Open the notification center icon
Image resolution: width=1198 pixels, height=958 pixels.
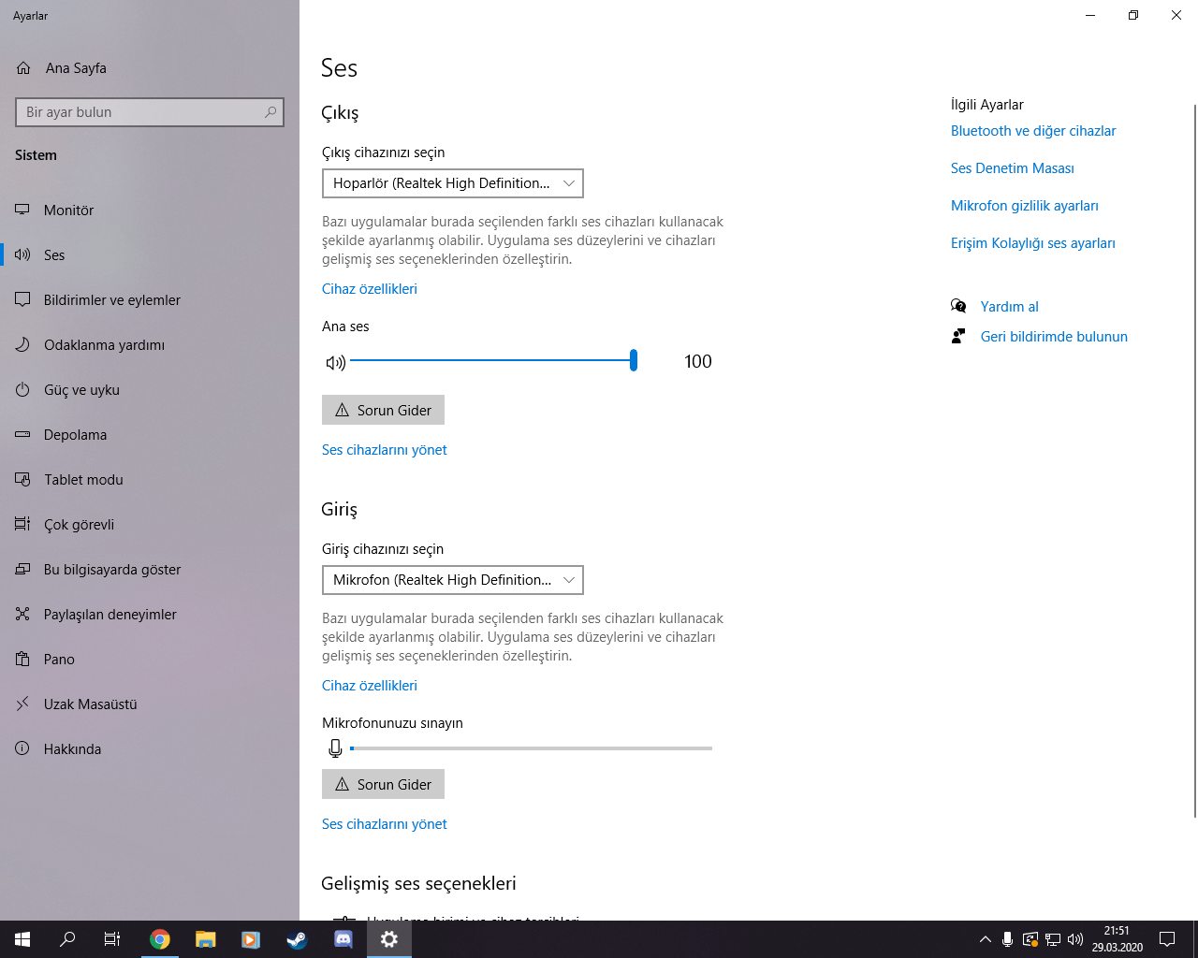point(1167,939)
